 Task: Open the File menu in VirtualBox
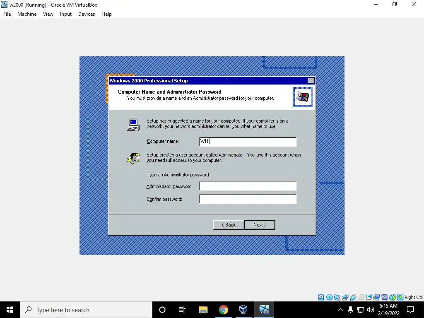pos(7,14)
